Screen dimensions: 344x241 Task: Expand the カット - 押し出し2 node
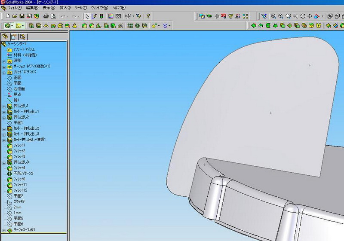pyautogui.click(x=4, y=129)
